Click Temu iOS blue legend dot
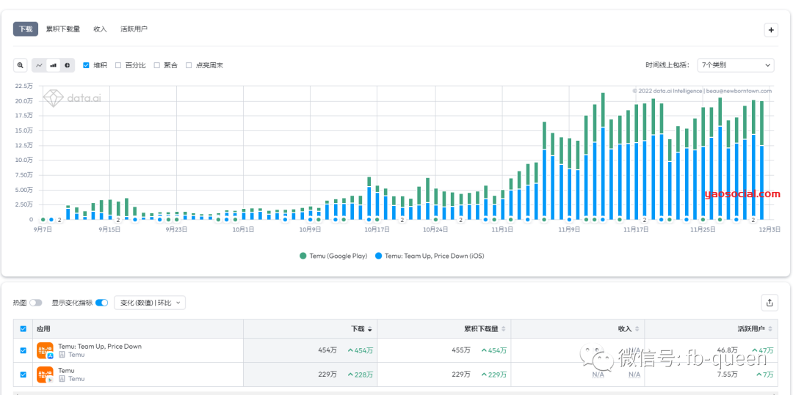Viewport: 793px width, 395px height. point(378,256)
